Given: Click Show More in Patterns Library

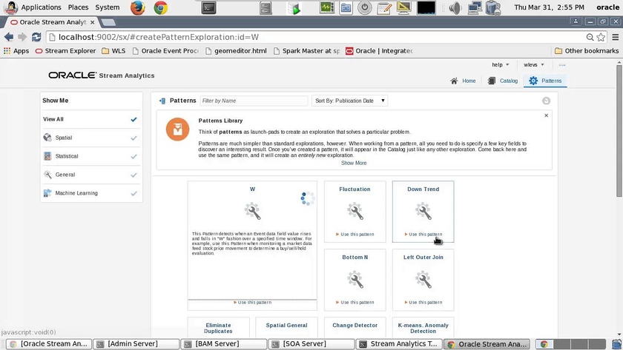Looking at the screenshot, I should coord(354,163).
